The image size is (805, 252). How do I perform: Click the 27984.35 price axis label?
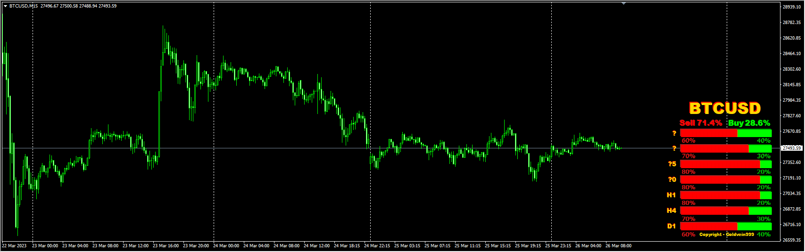tap(792, 100)
